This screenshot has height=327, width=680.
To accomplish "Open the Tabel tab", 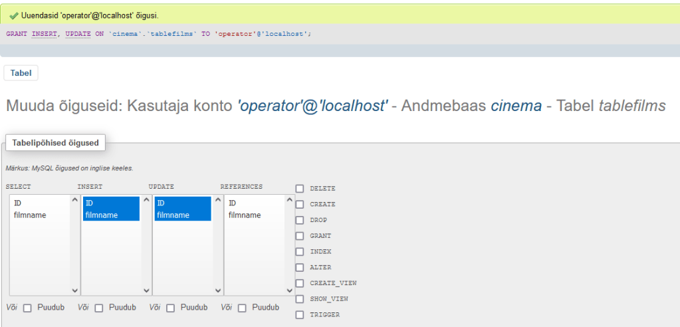I will click(x=21, y=73).
